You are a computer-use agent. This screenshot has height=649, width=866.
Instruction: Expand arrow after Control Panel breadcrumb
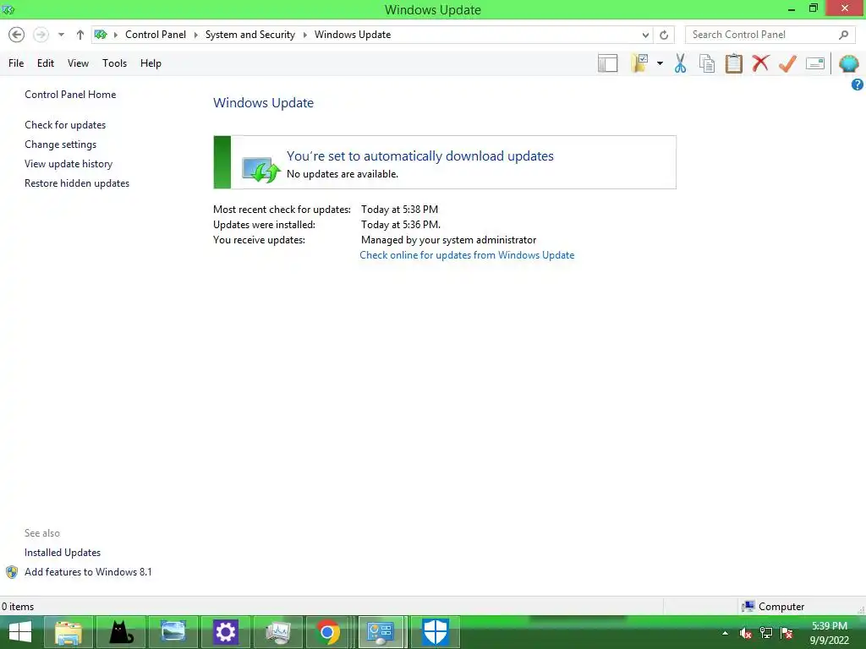(195, 35)
